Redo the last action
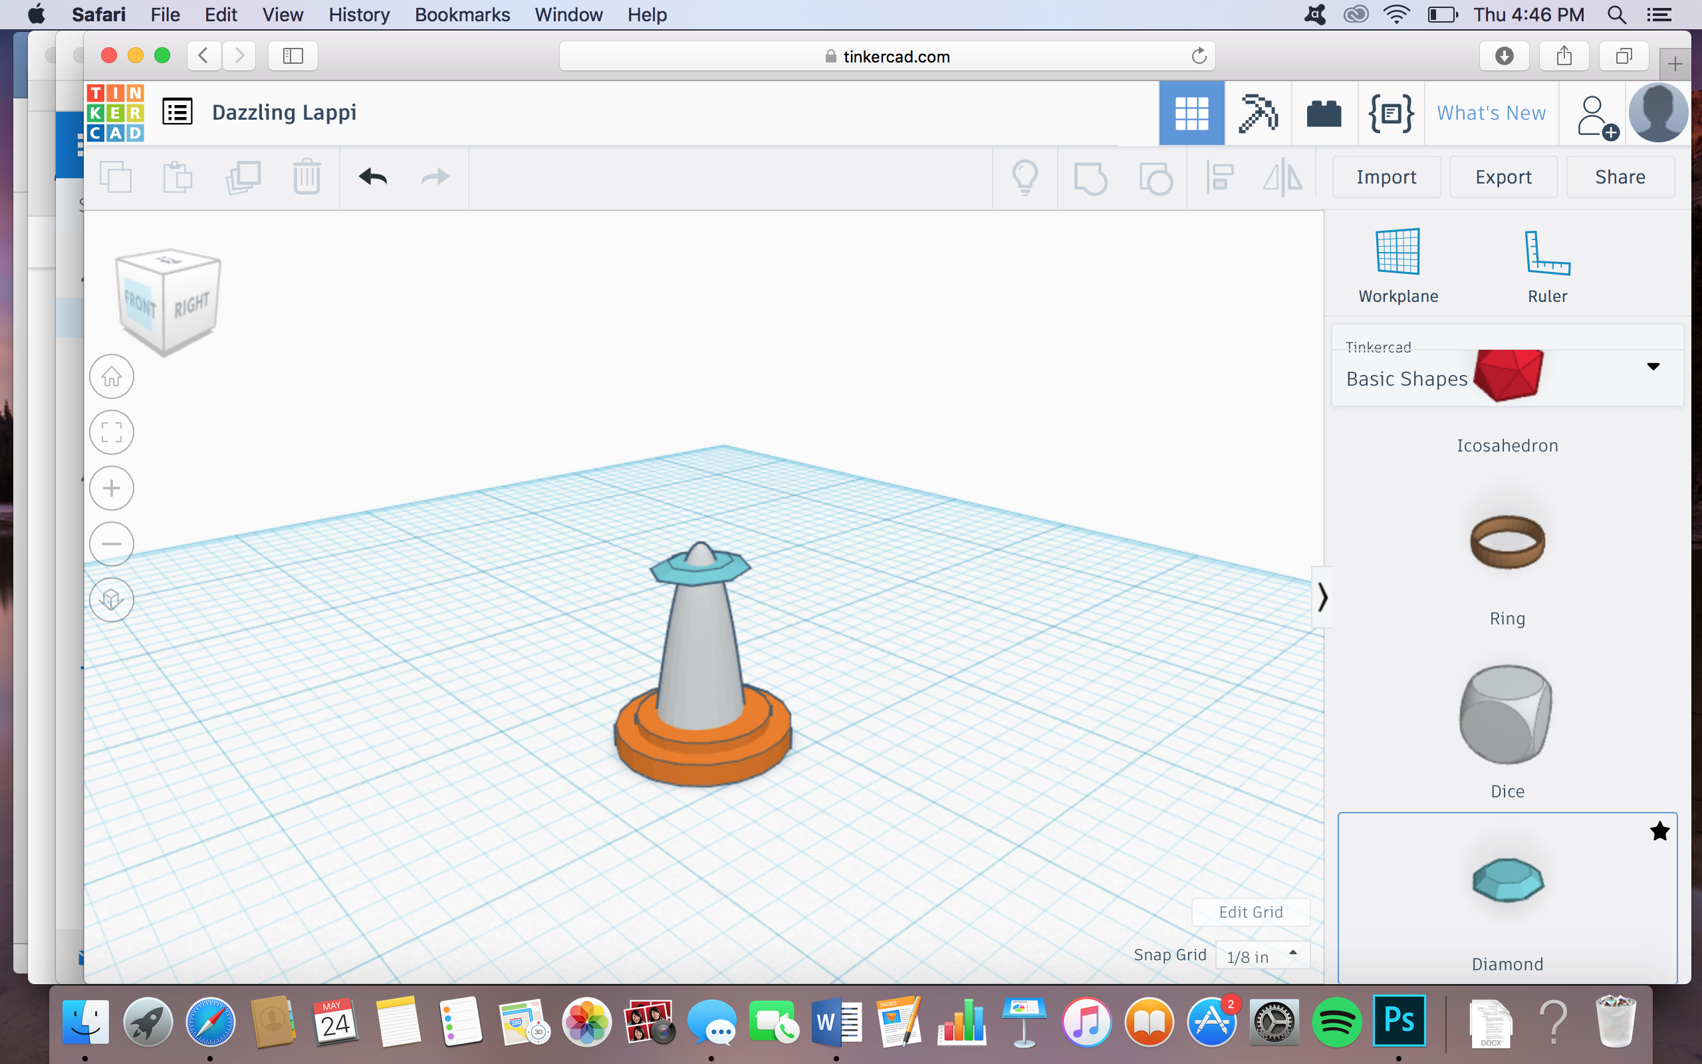Image resolution: width=1702 pixels, height=1064 pixels. (x=435, y=177)
